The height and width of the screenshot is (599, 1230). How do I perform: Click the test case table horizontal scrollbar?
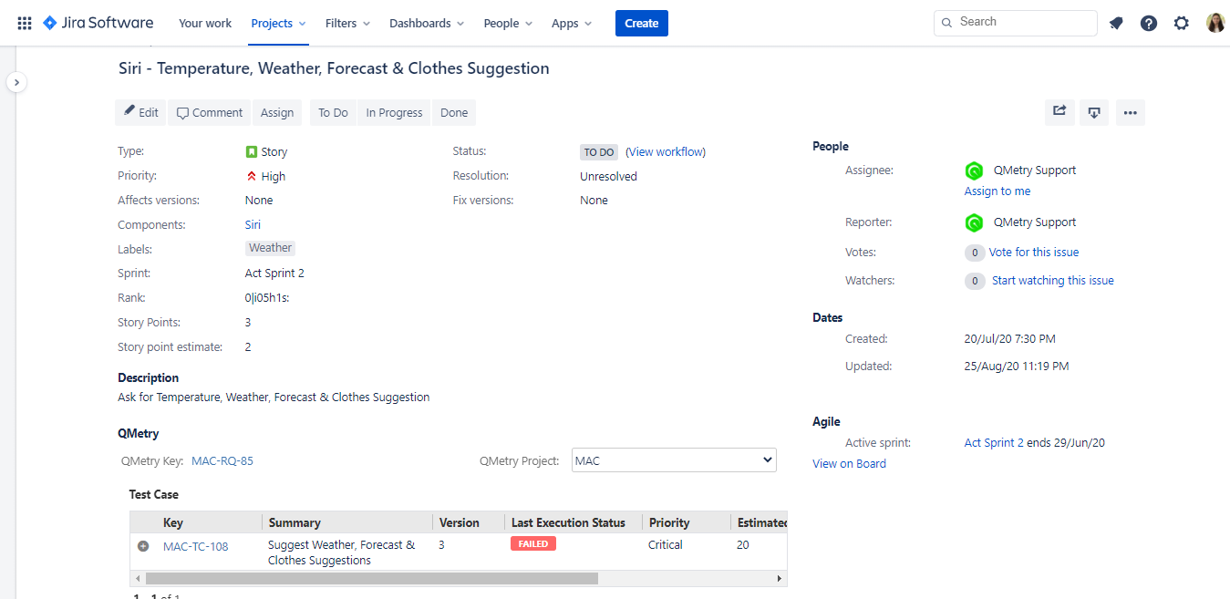coord(372,579)
